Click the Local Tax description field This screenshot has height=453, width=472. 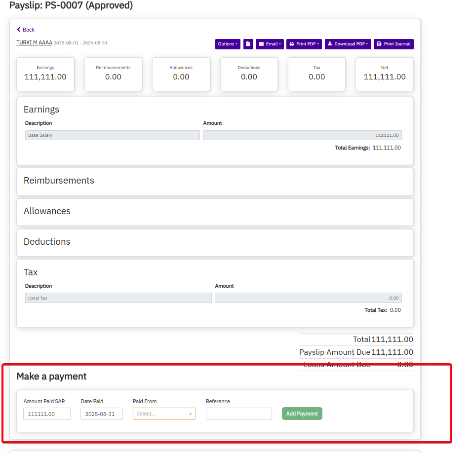pos(118,298)
